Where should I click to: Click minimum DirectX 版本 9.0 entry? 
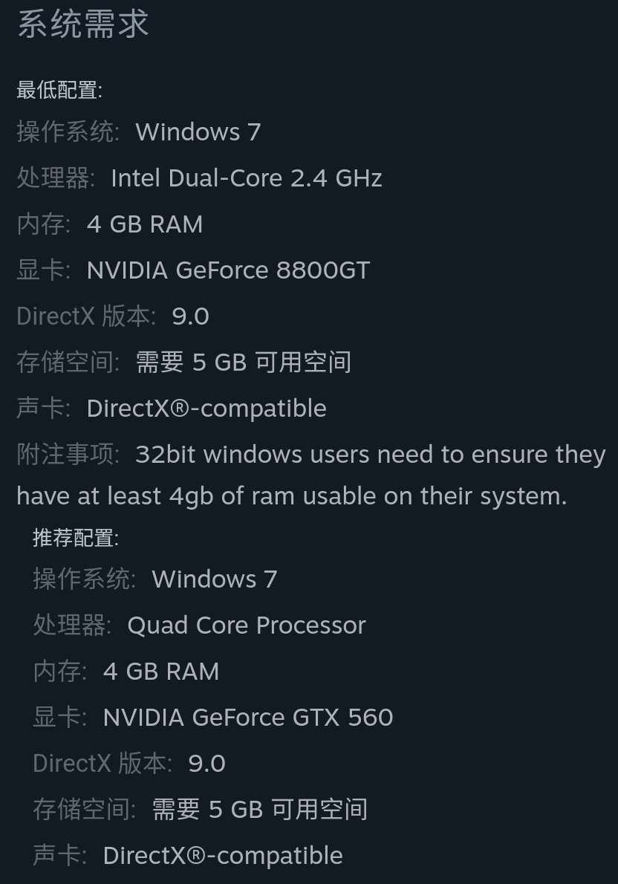(x=114, y=317)
